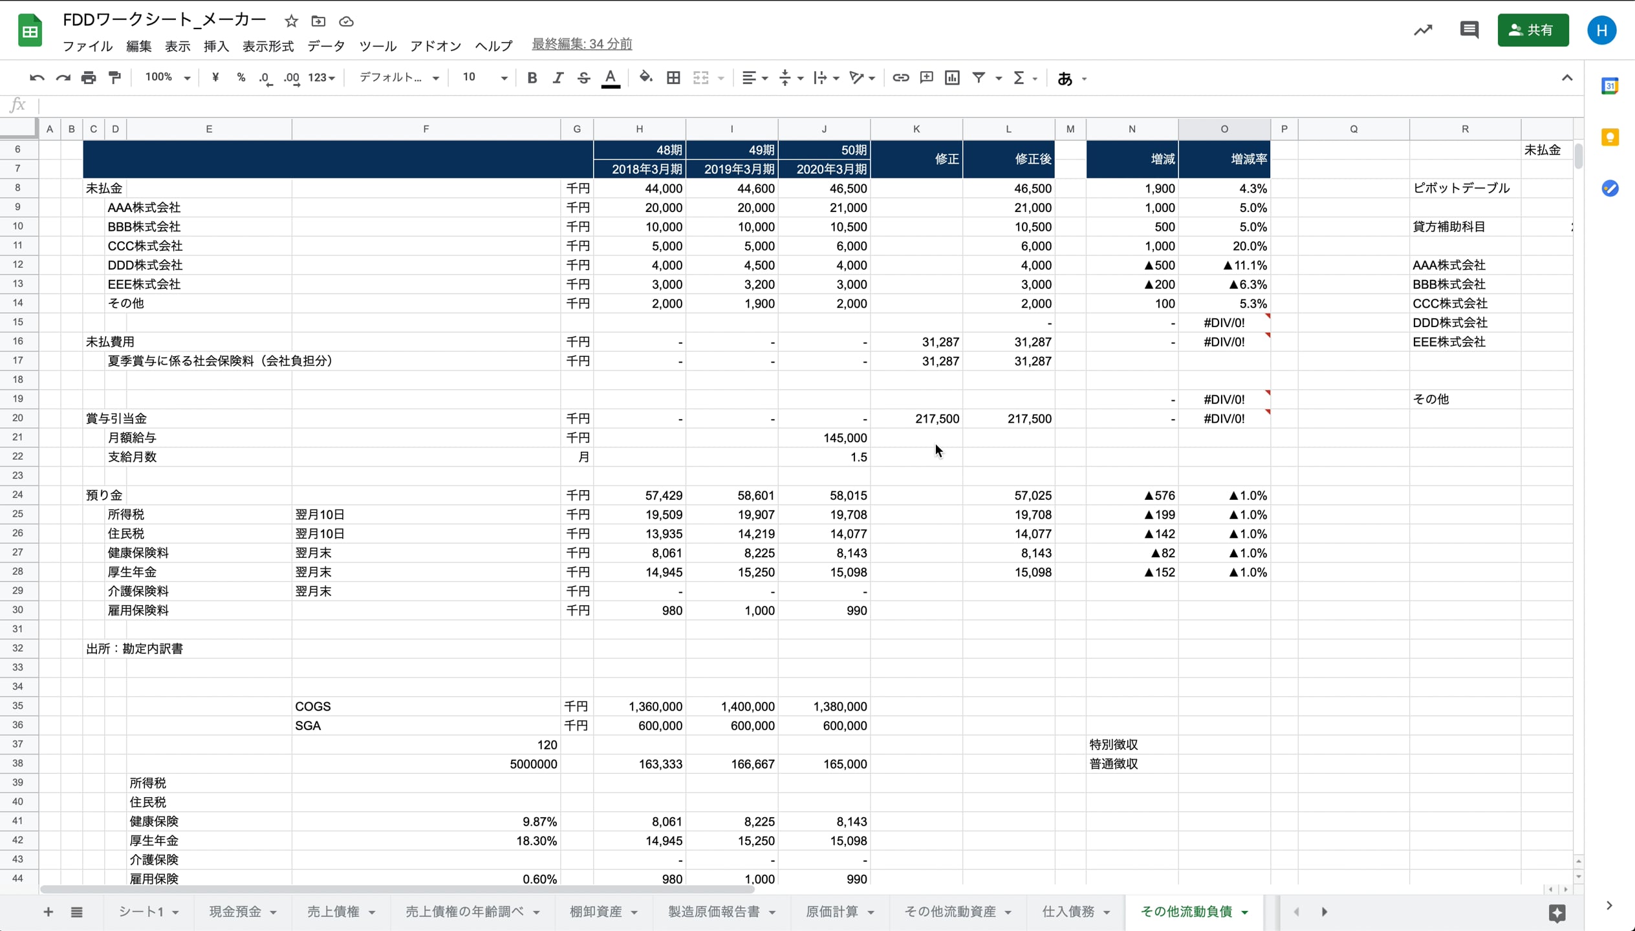Toggle bold formatting
The height and width of the screenshot is (931, 1635).
coord(532,78)
